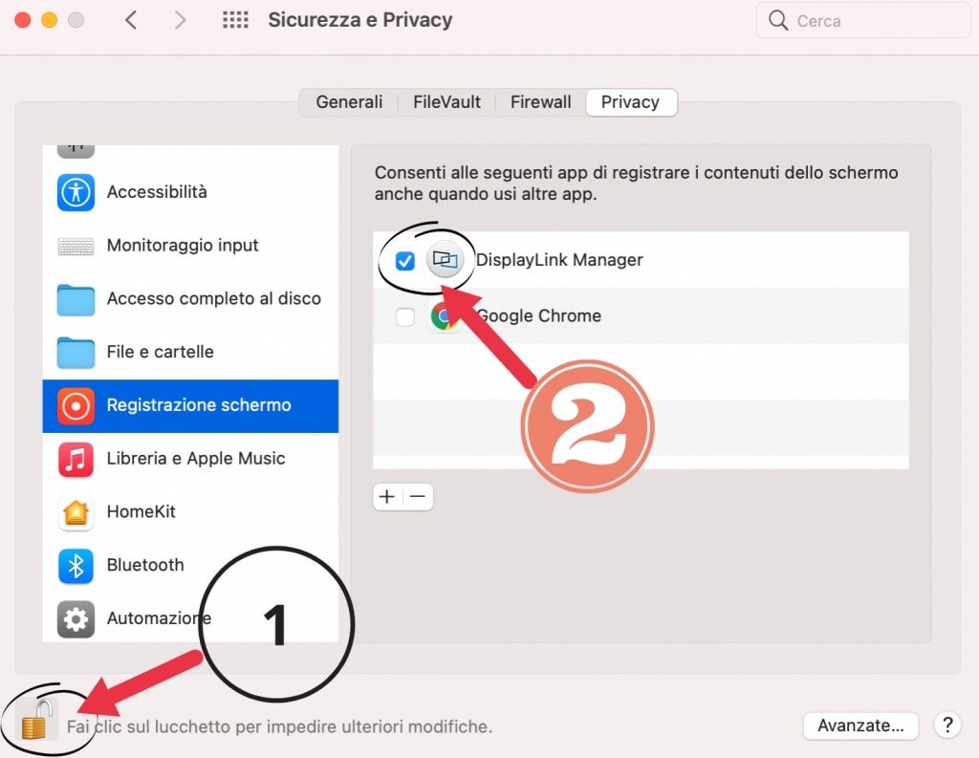Switch to the Firewall tab
Screen dimensions: 979x758
click(540, 102)
